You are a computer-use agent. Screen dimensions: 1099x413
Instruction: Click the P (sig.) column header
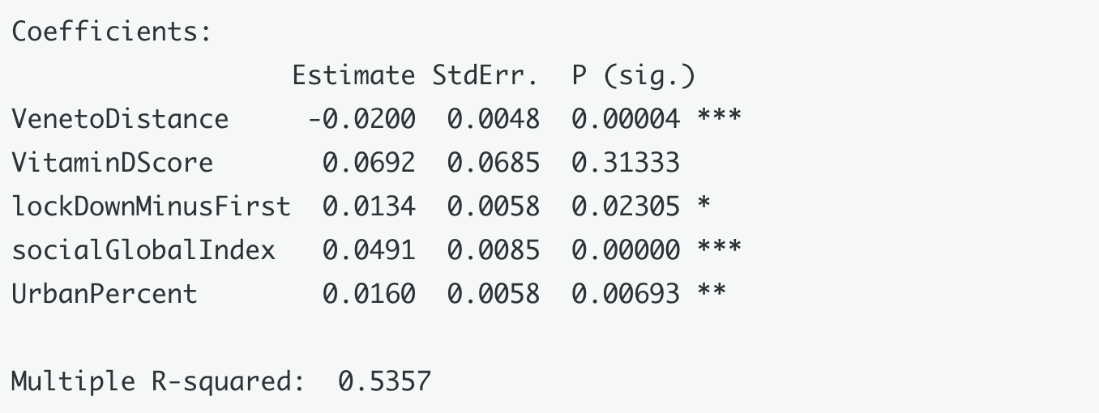[x=633, y=75]
